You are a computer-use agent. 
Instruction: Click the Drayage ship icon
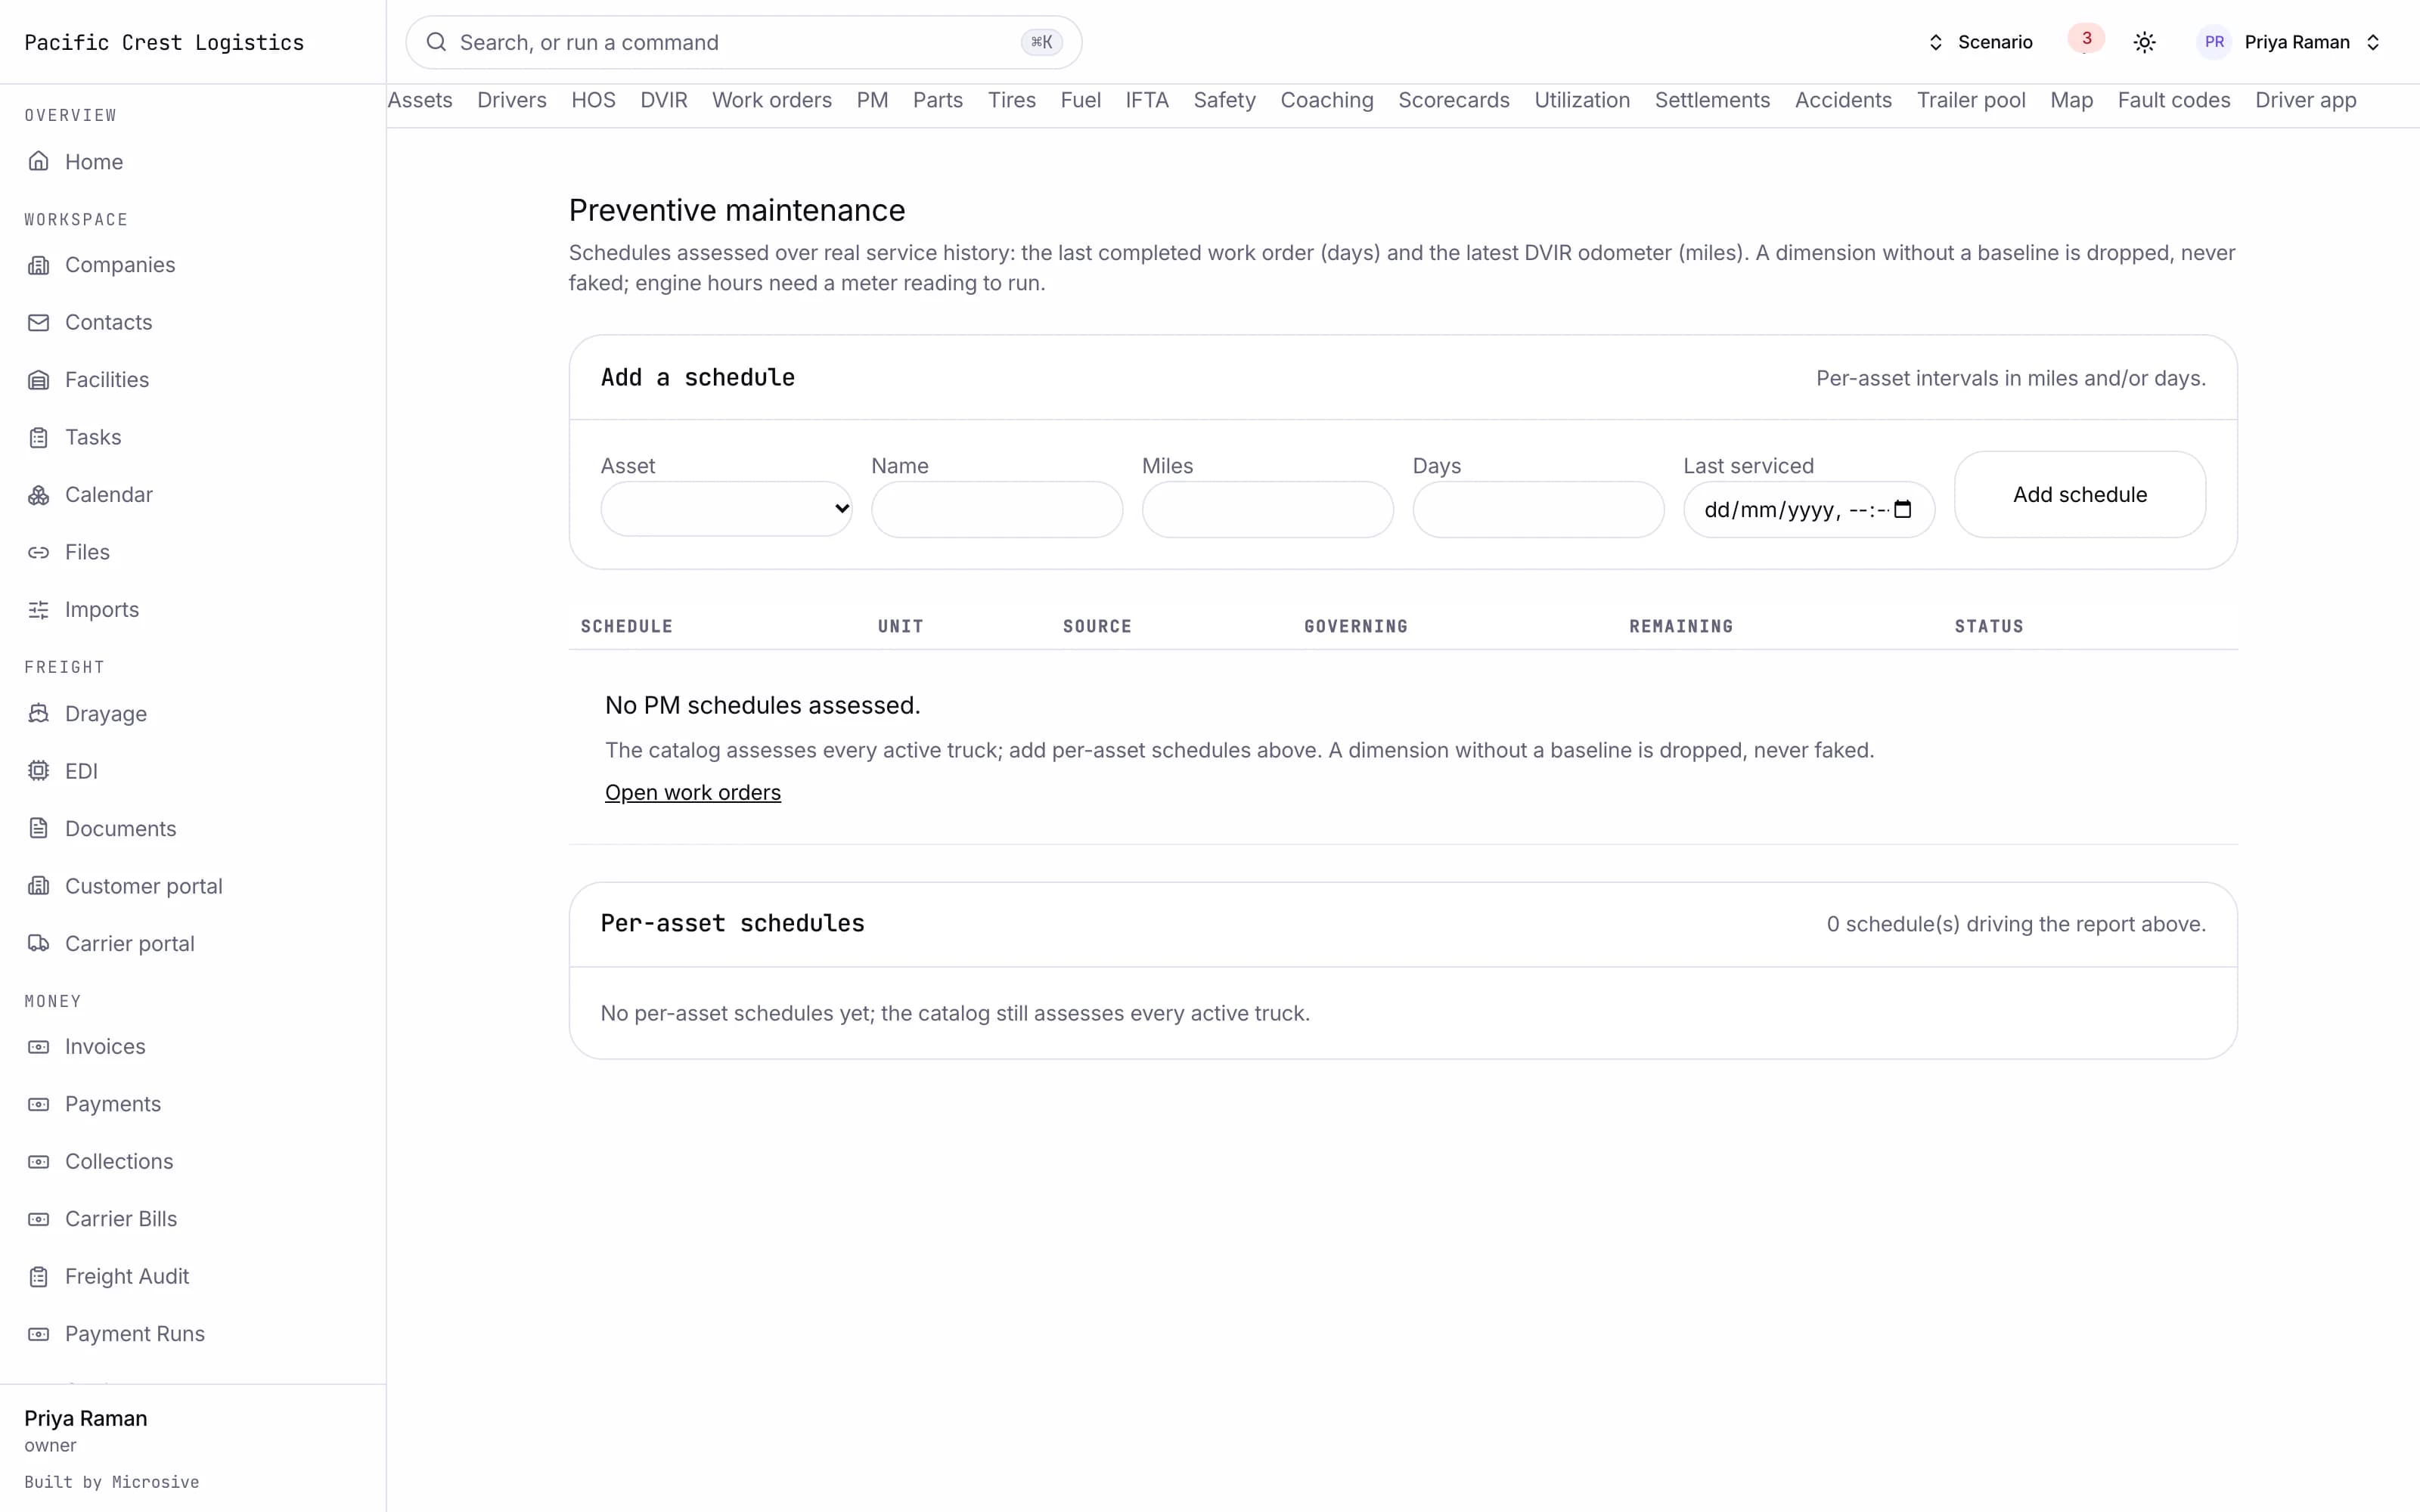38,714
